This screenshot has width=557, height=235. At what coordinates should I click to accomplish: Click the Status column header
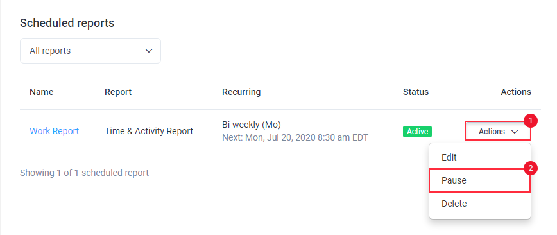[416, 92]
